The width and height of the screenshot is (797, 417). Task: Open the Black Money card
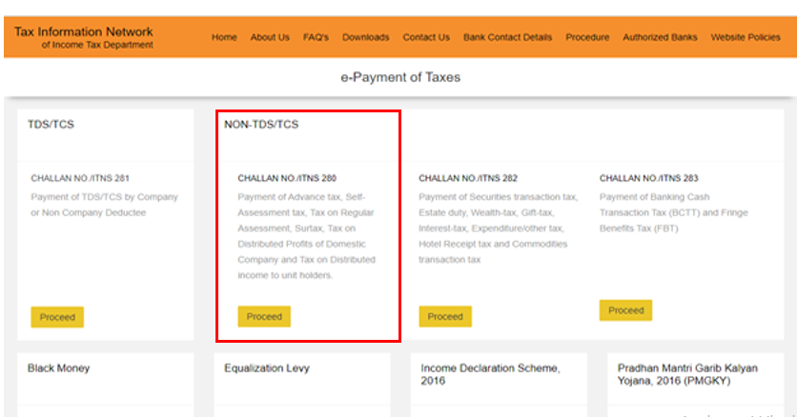(x=58, y=368)
